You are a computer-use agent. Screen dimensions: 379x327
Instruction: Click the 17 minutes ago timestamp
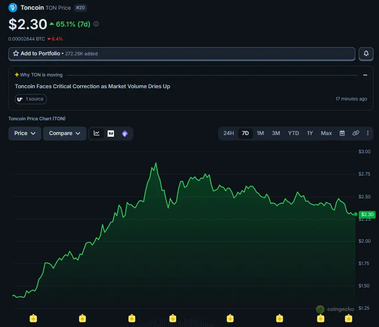[351, 99]
